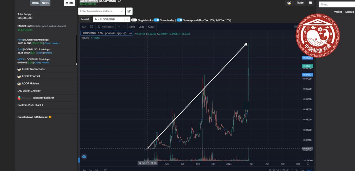Screen dimensions: 355x171
Task: Open the MDEX link
Action: click(x=21, y=59)
